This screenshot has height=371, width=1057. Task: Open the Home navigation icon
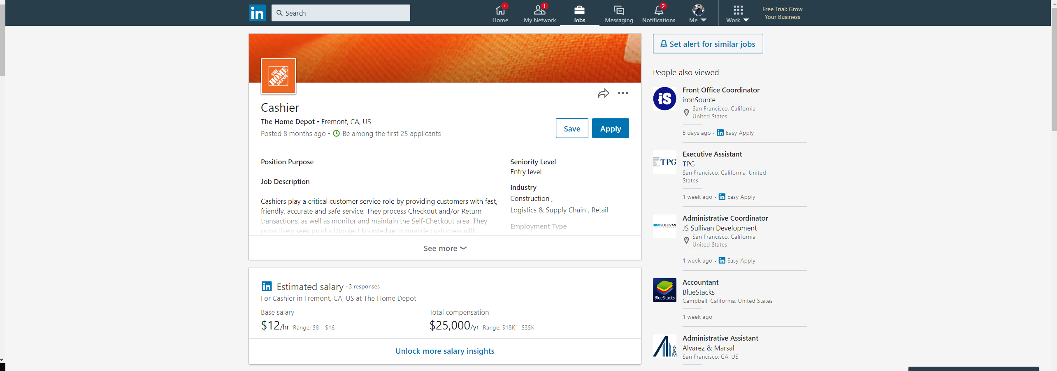[500, 14]
